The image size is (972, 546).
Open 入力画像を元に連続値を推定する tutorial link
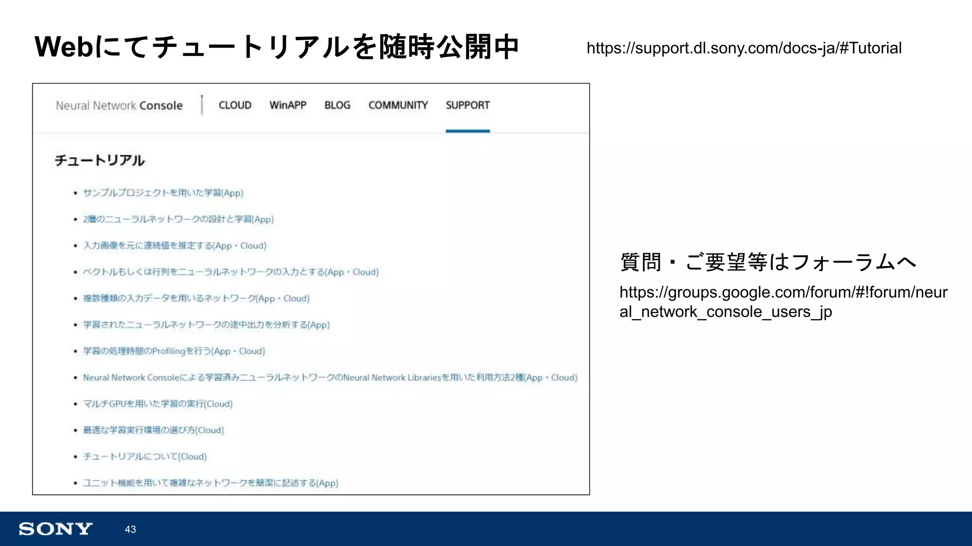point(174,246)
